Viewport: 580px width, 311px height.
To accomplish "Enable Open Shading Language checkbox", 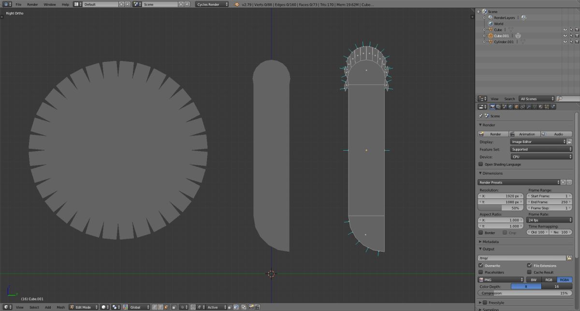I will coord(480,164).
